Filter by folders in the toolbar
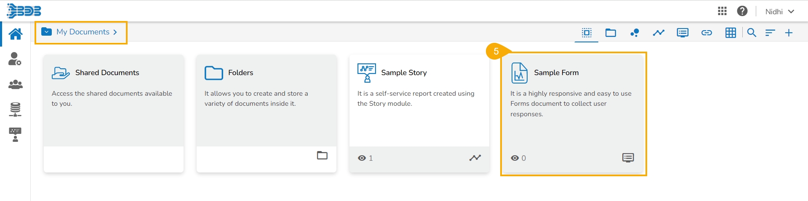Screen dimensions: 808x201 [611, 33]
